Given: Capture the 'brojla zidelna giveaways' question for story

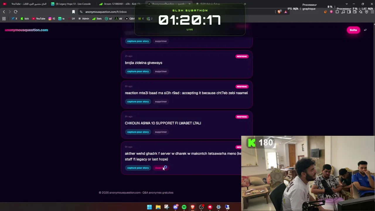Looking at the screenshot, I should [x=138, y=71].
